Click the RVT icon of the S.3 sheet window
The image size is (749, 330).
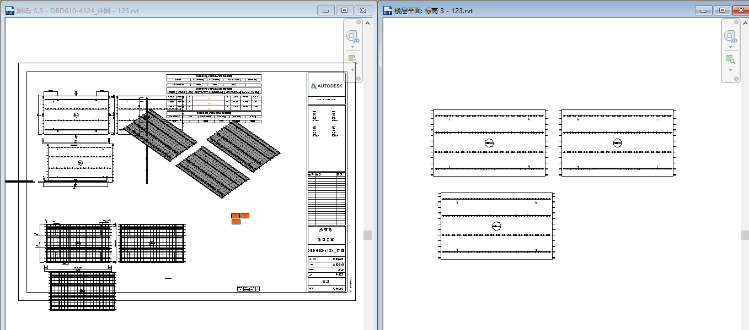pyautogui.click(x=10, y=10)
